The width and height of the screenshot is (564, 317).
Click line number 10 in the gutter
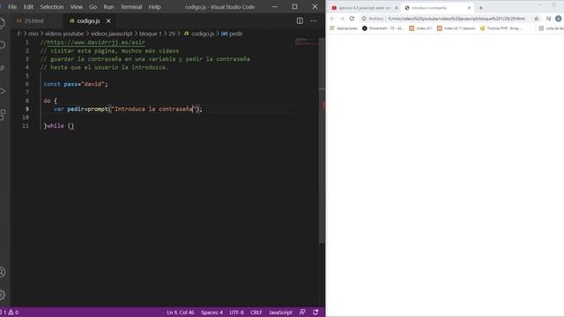pyautogui.click(x=26, y=117)
